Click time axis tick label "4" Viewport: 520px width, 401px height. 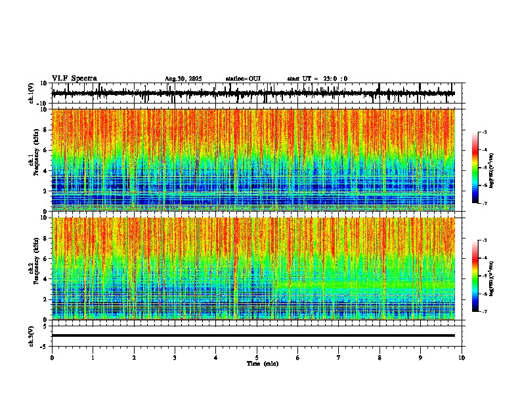point(216,358)
